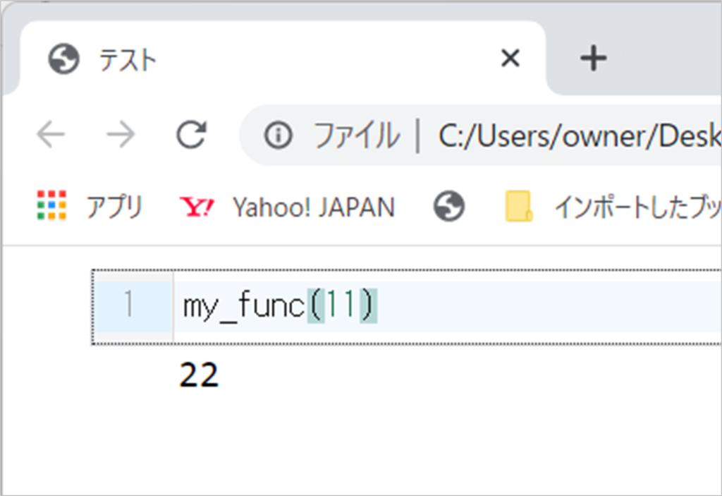Open the アプリ bookmarks shortcut label

click(114, 207)
